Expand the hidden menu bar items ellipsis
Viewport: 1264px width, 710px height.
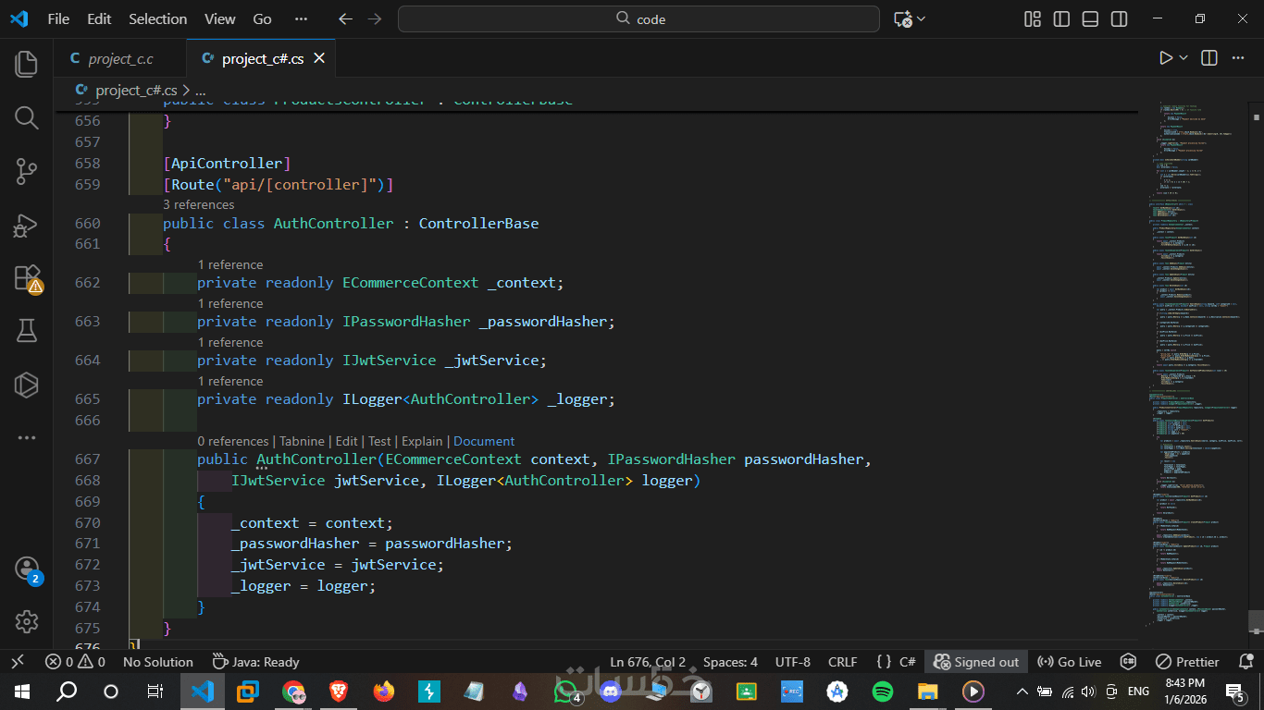tap(301, 19)
